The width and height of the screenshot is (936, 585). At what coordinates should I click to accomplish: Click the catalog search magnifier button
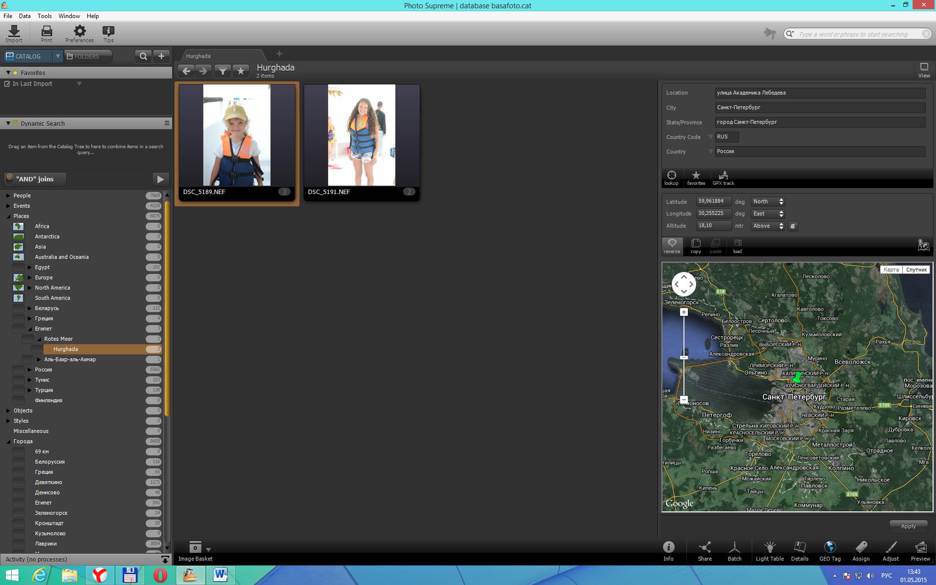(143, 57)
